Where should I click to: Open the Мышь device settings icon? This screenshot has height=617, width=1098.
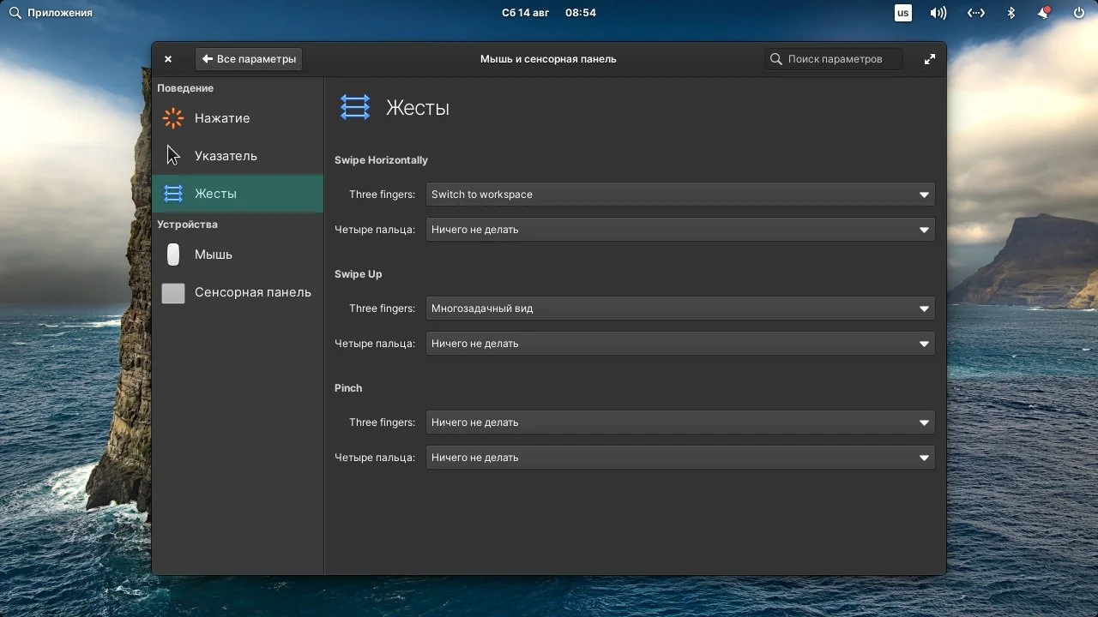tap(172, 255)
